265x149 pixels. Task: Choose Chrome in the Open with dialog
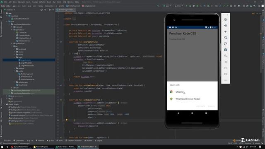192,92
